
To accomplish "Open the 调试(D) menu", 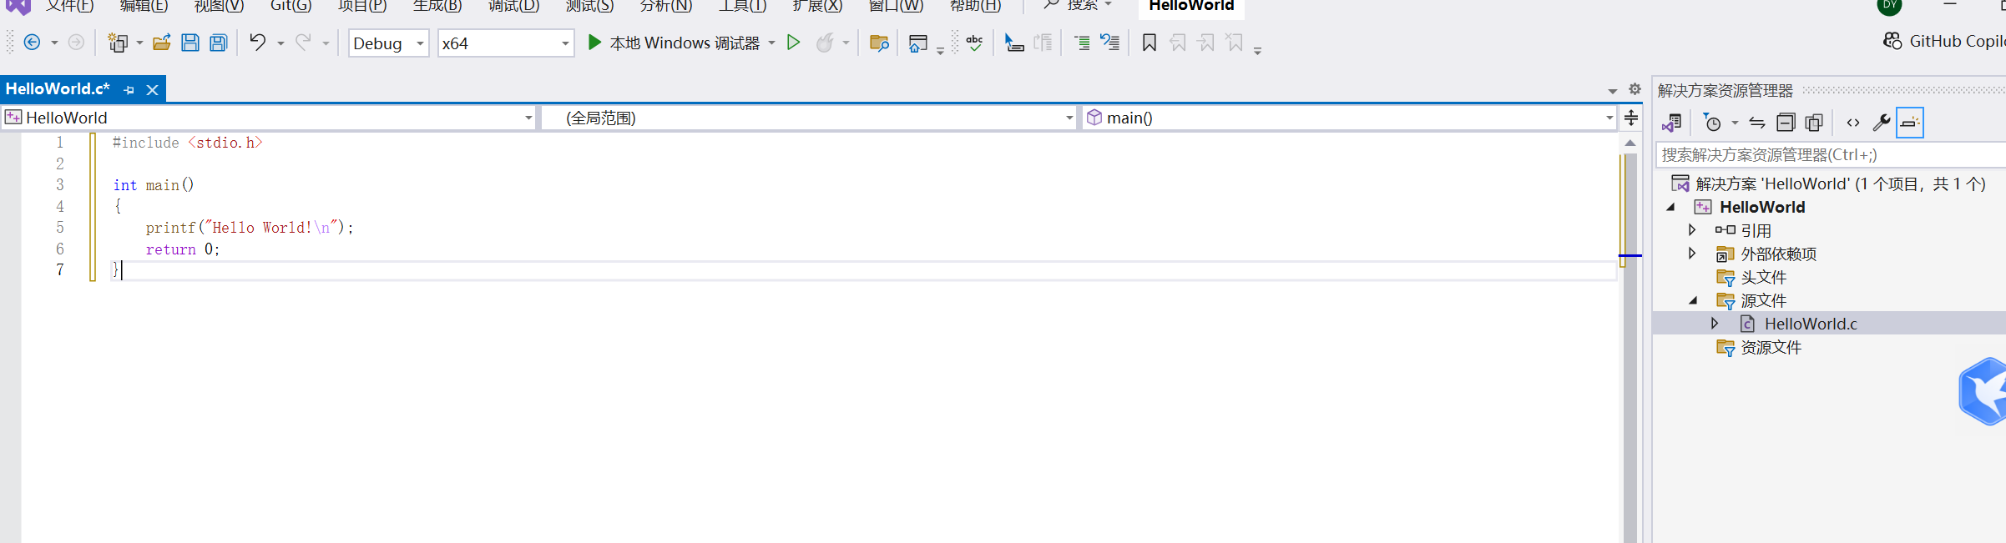I will pyautogui.click(x=513, y=6).
